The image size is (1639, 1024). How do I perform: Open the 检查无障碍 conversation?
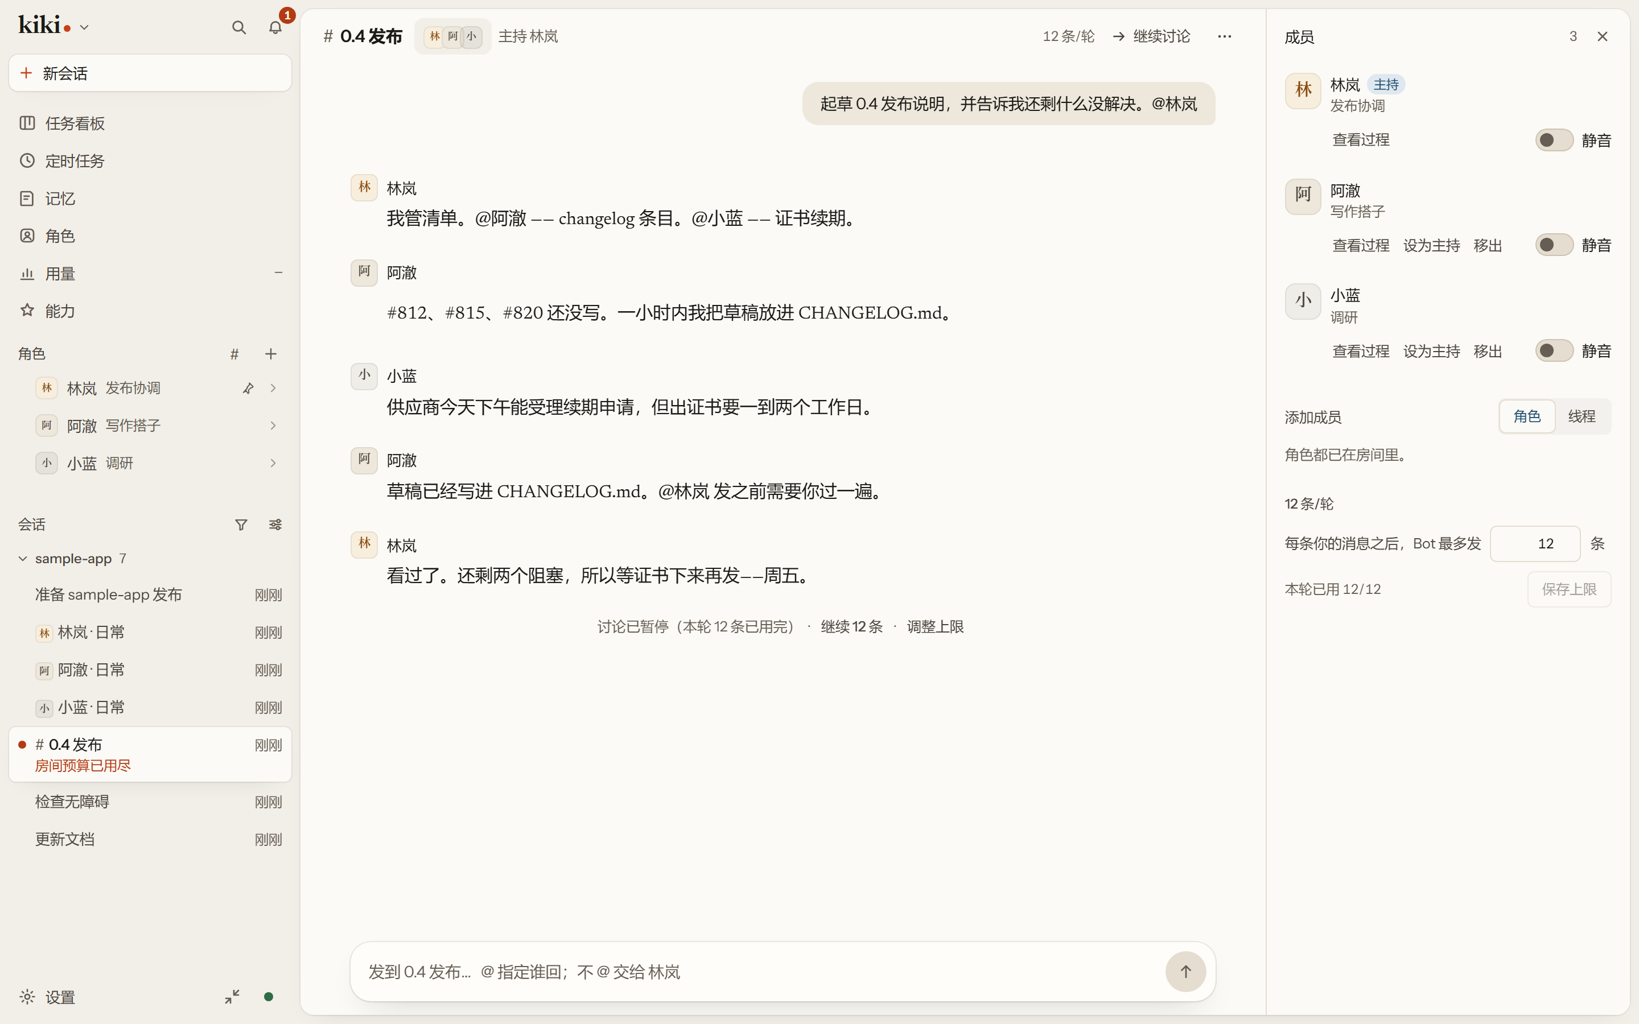pyautogui.click(x=150, y=802)
